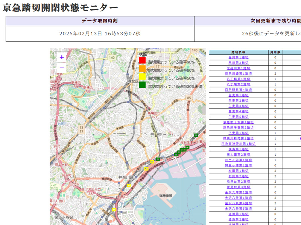Open the 能見台第3踏切 link
The height and width of the screenshot is (225, 301).
tap(239, 187)
